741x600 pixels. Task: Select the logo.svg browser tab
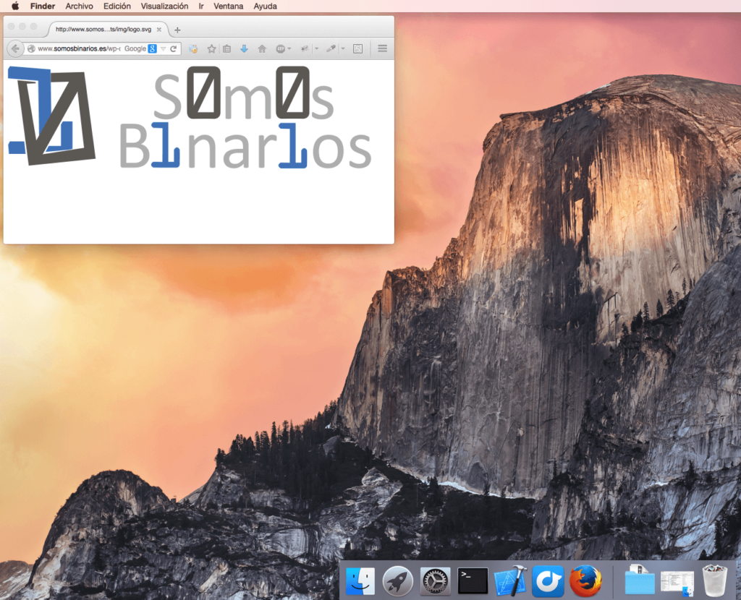tap(103, 30)
